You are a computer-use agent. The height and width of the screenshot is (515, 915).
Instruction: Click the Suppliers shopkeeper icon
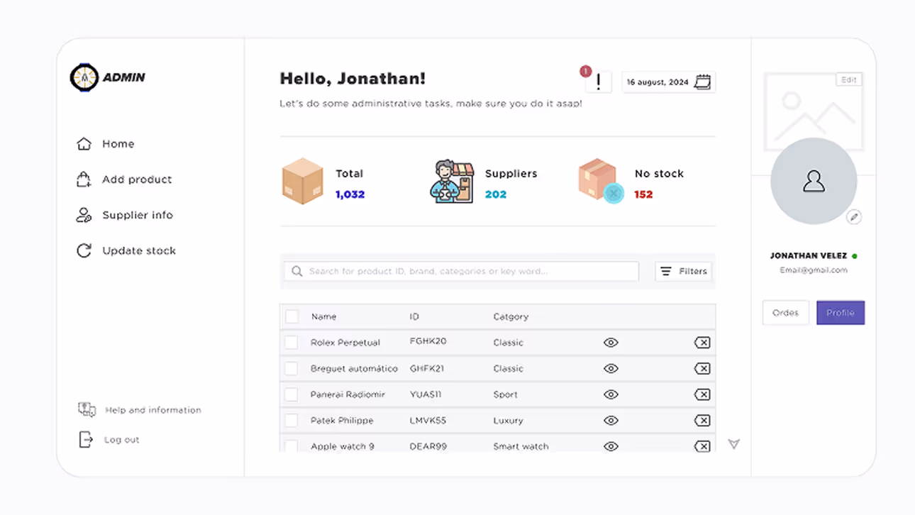point(452,182)
